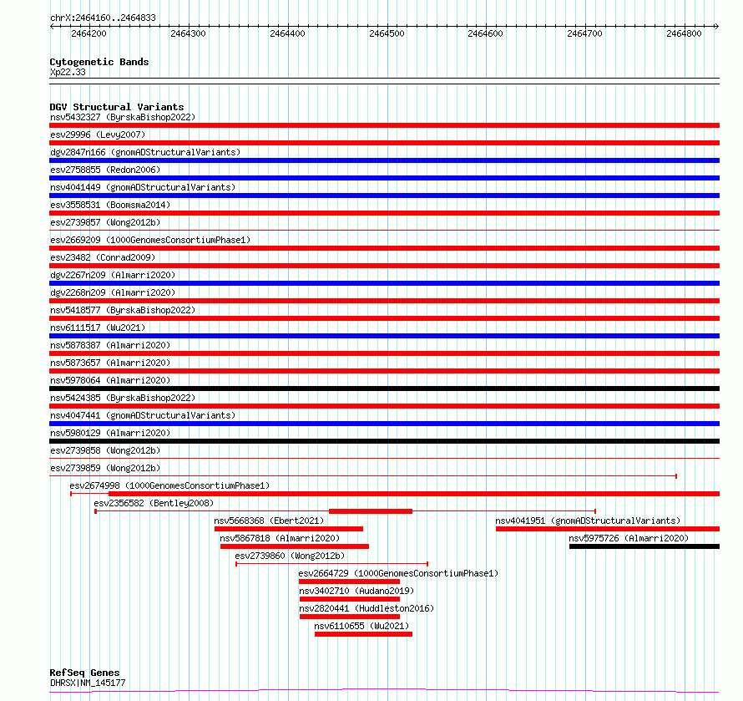Open the esv2758855 (Redon2006) entry

pyautogui.click(x=105, y=170)
